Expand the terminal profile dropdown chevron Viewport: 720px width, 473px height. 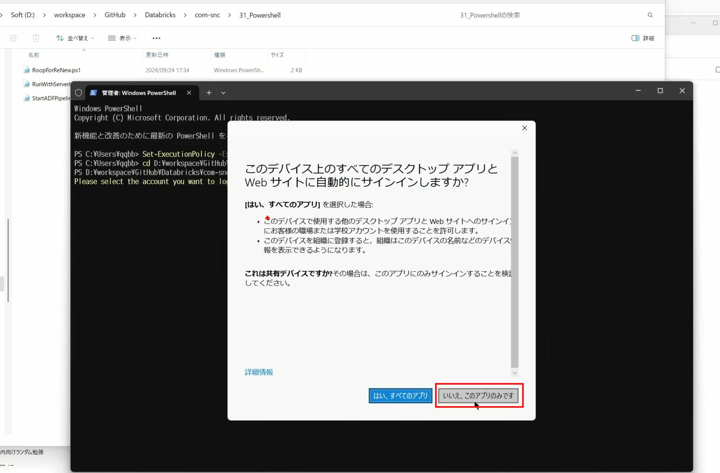[223, 93]
